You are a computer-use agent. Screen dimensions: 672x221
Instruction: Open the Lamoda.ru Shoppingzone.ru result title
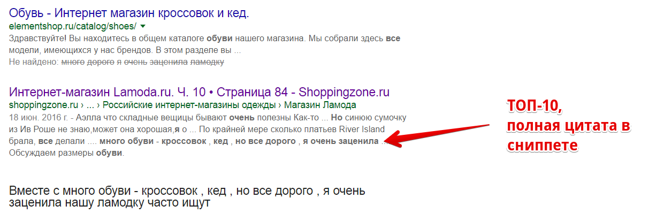(x=199, y=91)
